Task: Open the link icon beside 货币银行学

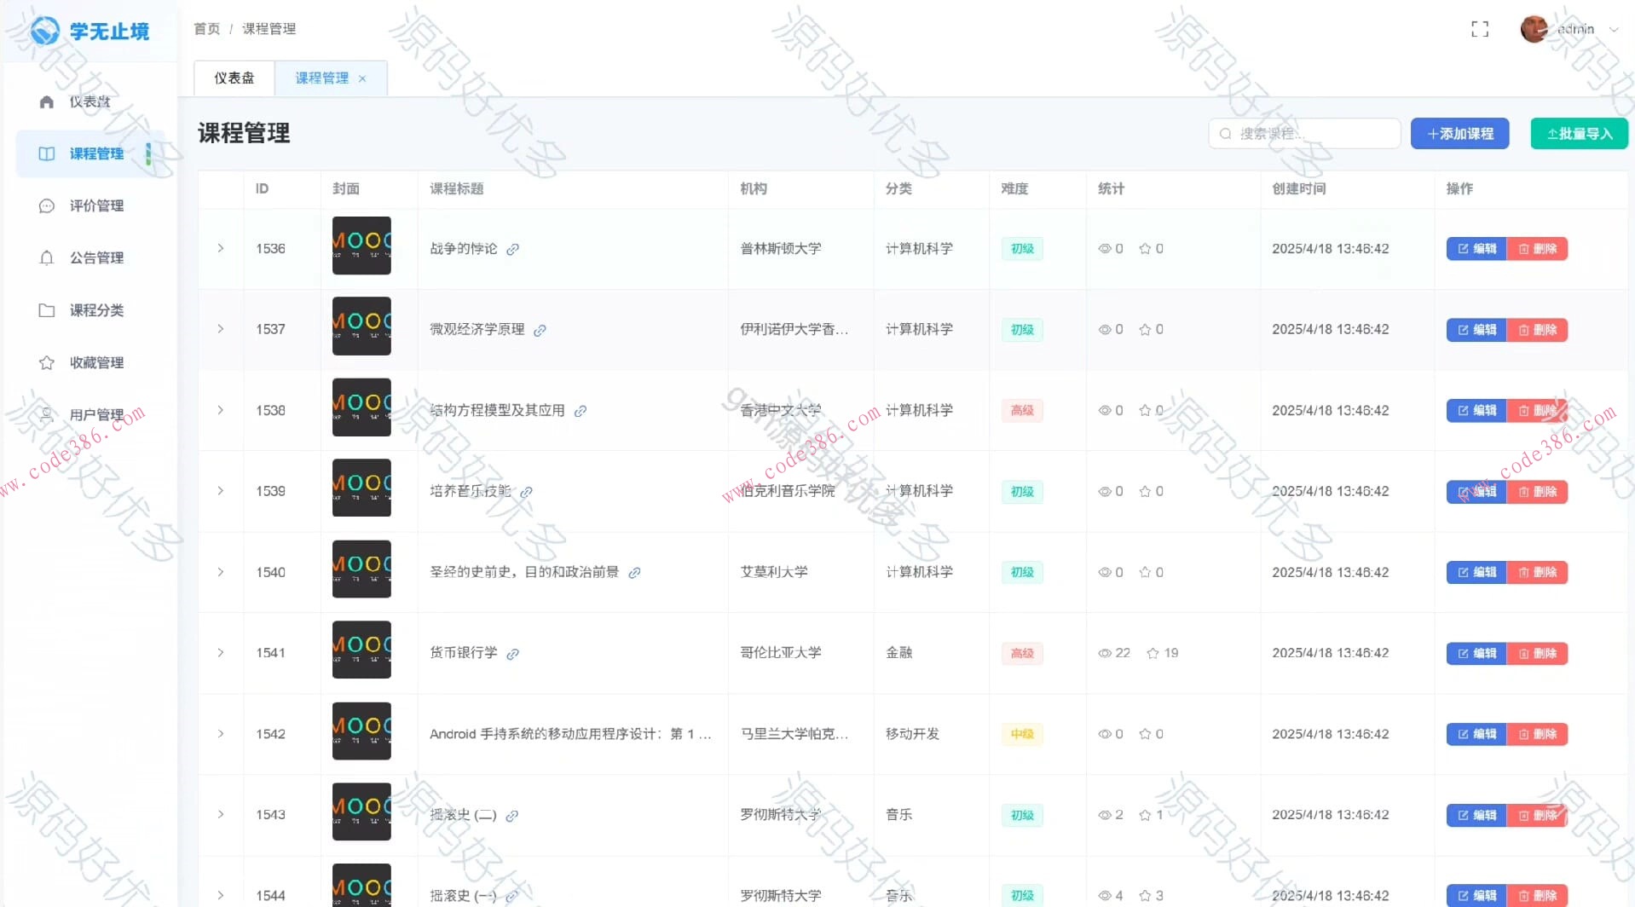Action: pos(512,654)
